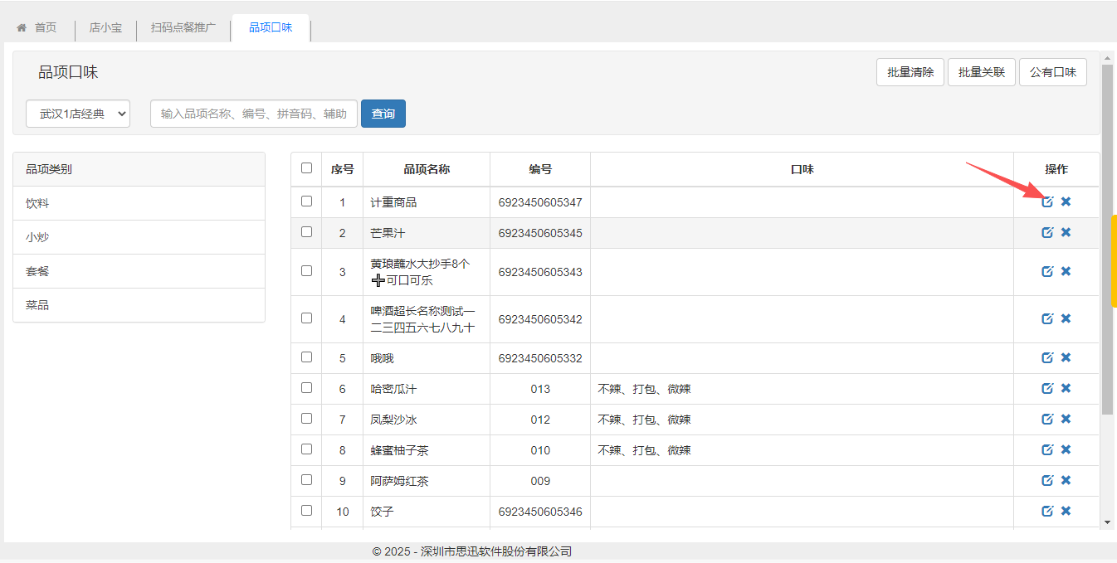Select the checkbox beside 哈密瓜汁

306,388
